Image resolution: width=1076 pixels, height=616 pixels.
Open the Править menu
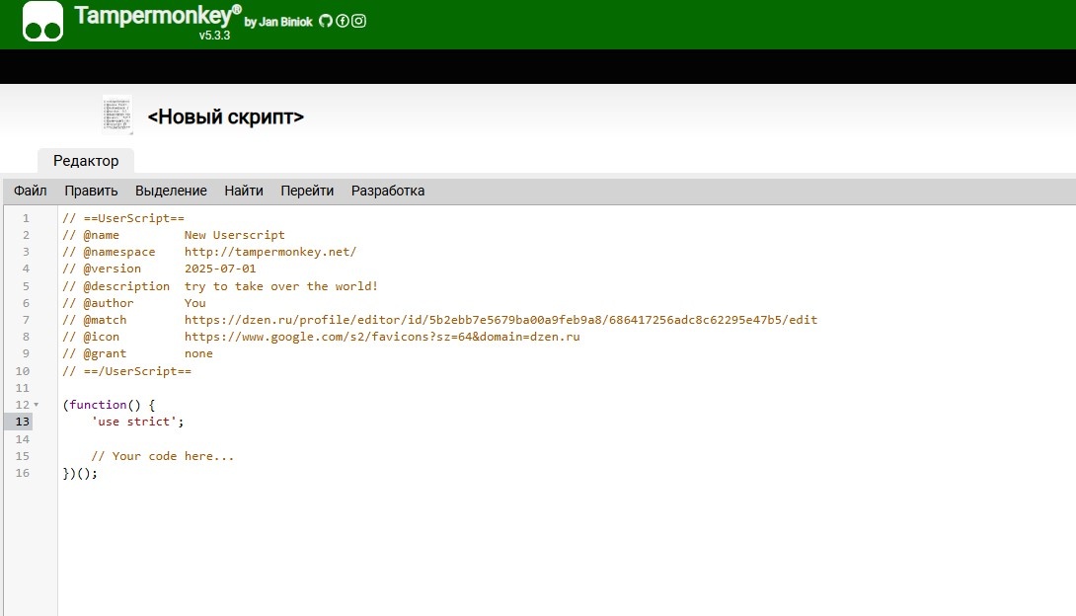click(x=91, y=191)
